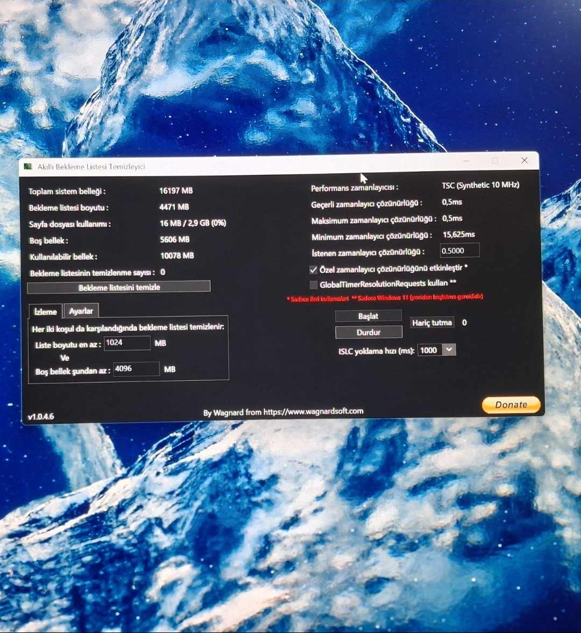Minimize the Akıllı Bekleme Listesi Temizleyici window
The height and width of the screenshot is (633, 581).
pos(466,161)
